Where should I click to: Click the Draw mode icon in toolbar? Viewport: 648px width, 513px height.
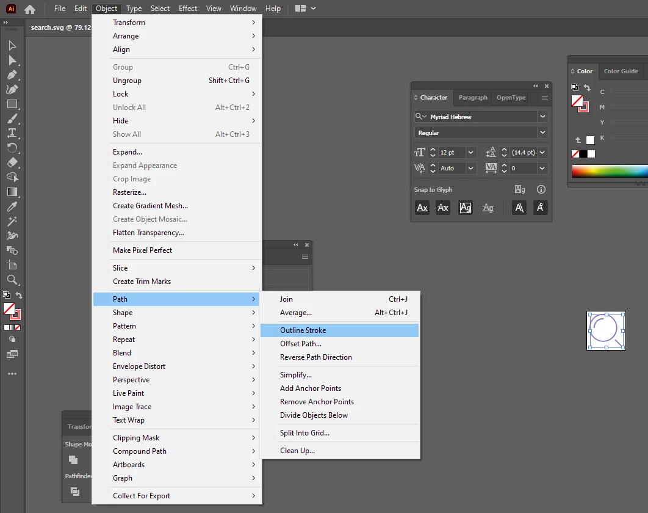click(12, 339)
